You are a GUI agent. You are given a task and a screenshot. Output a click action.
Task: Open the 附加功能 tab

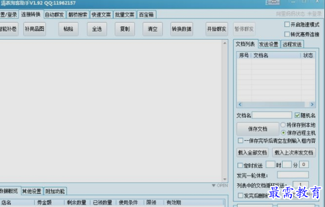point(55,191)
